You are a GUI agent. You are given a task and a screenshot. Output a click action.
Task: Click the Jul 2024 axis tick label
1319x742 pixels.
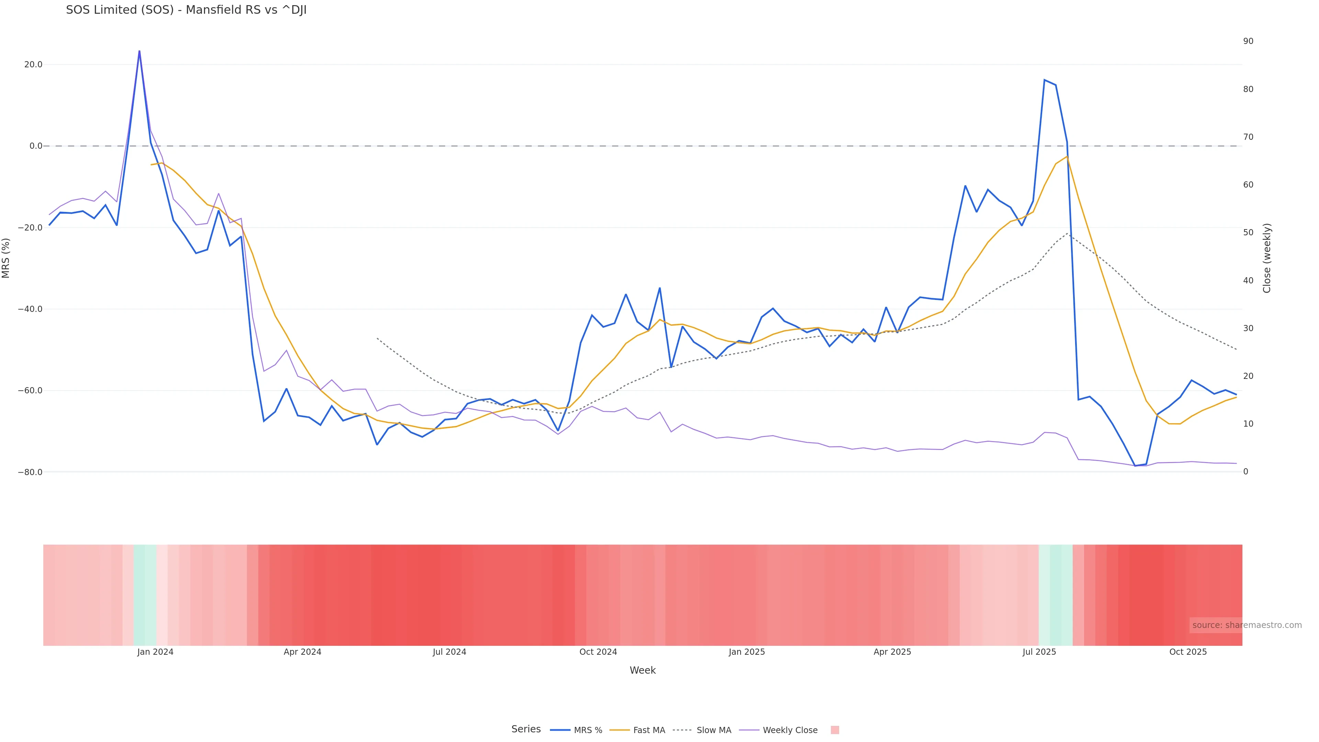(449, 652)
